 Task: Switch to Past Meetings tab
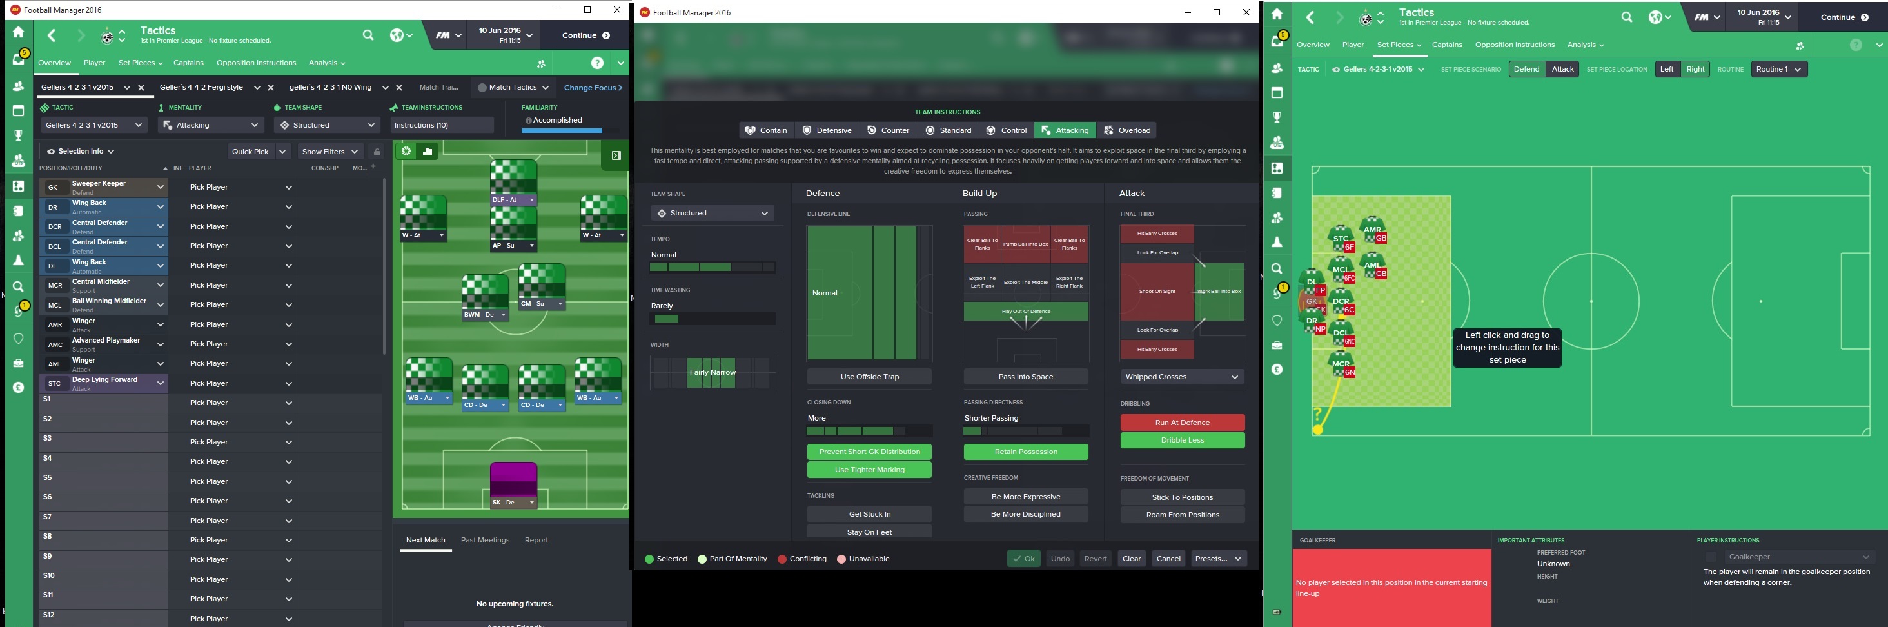tap(484, 541)
